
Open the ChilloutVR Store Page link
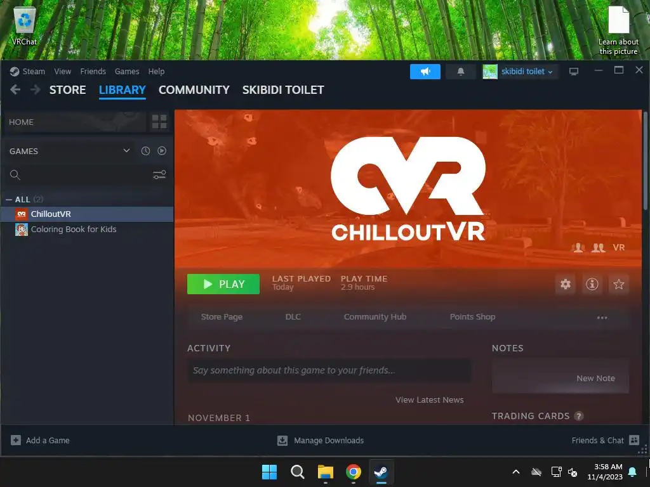coord(222,317)
